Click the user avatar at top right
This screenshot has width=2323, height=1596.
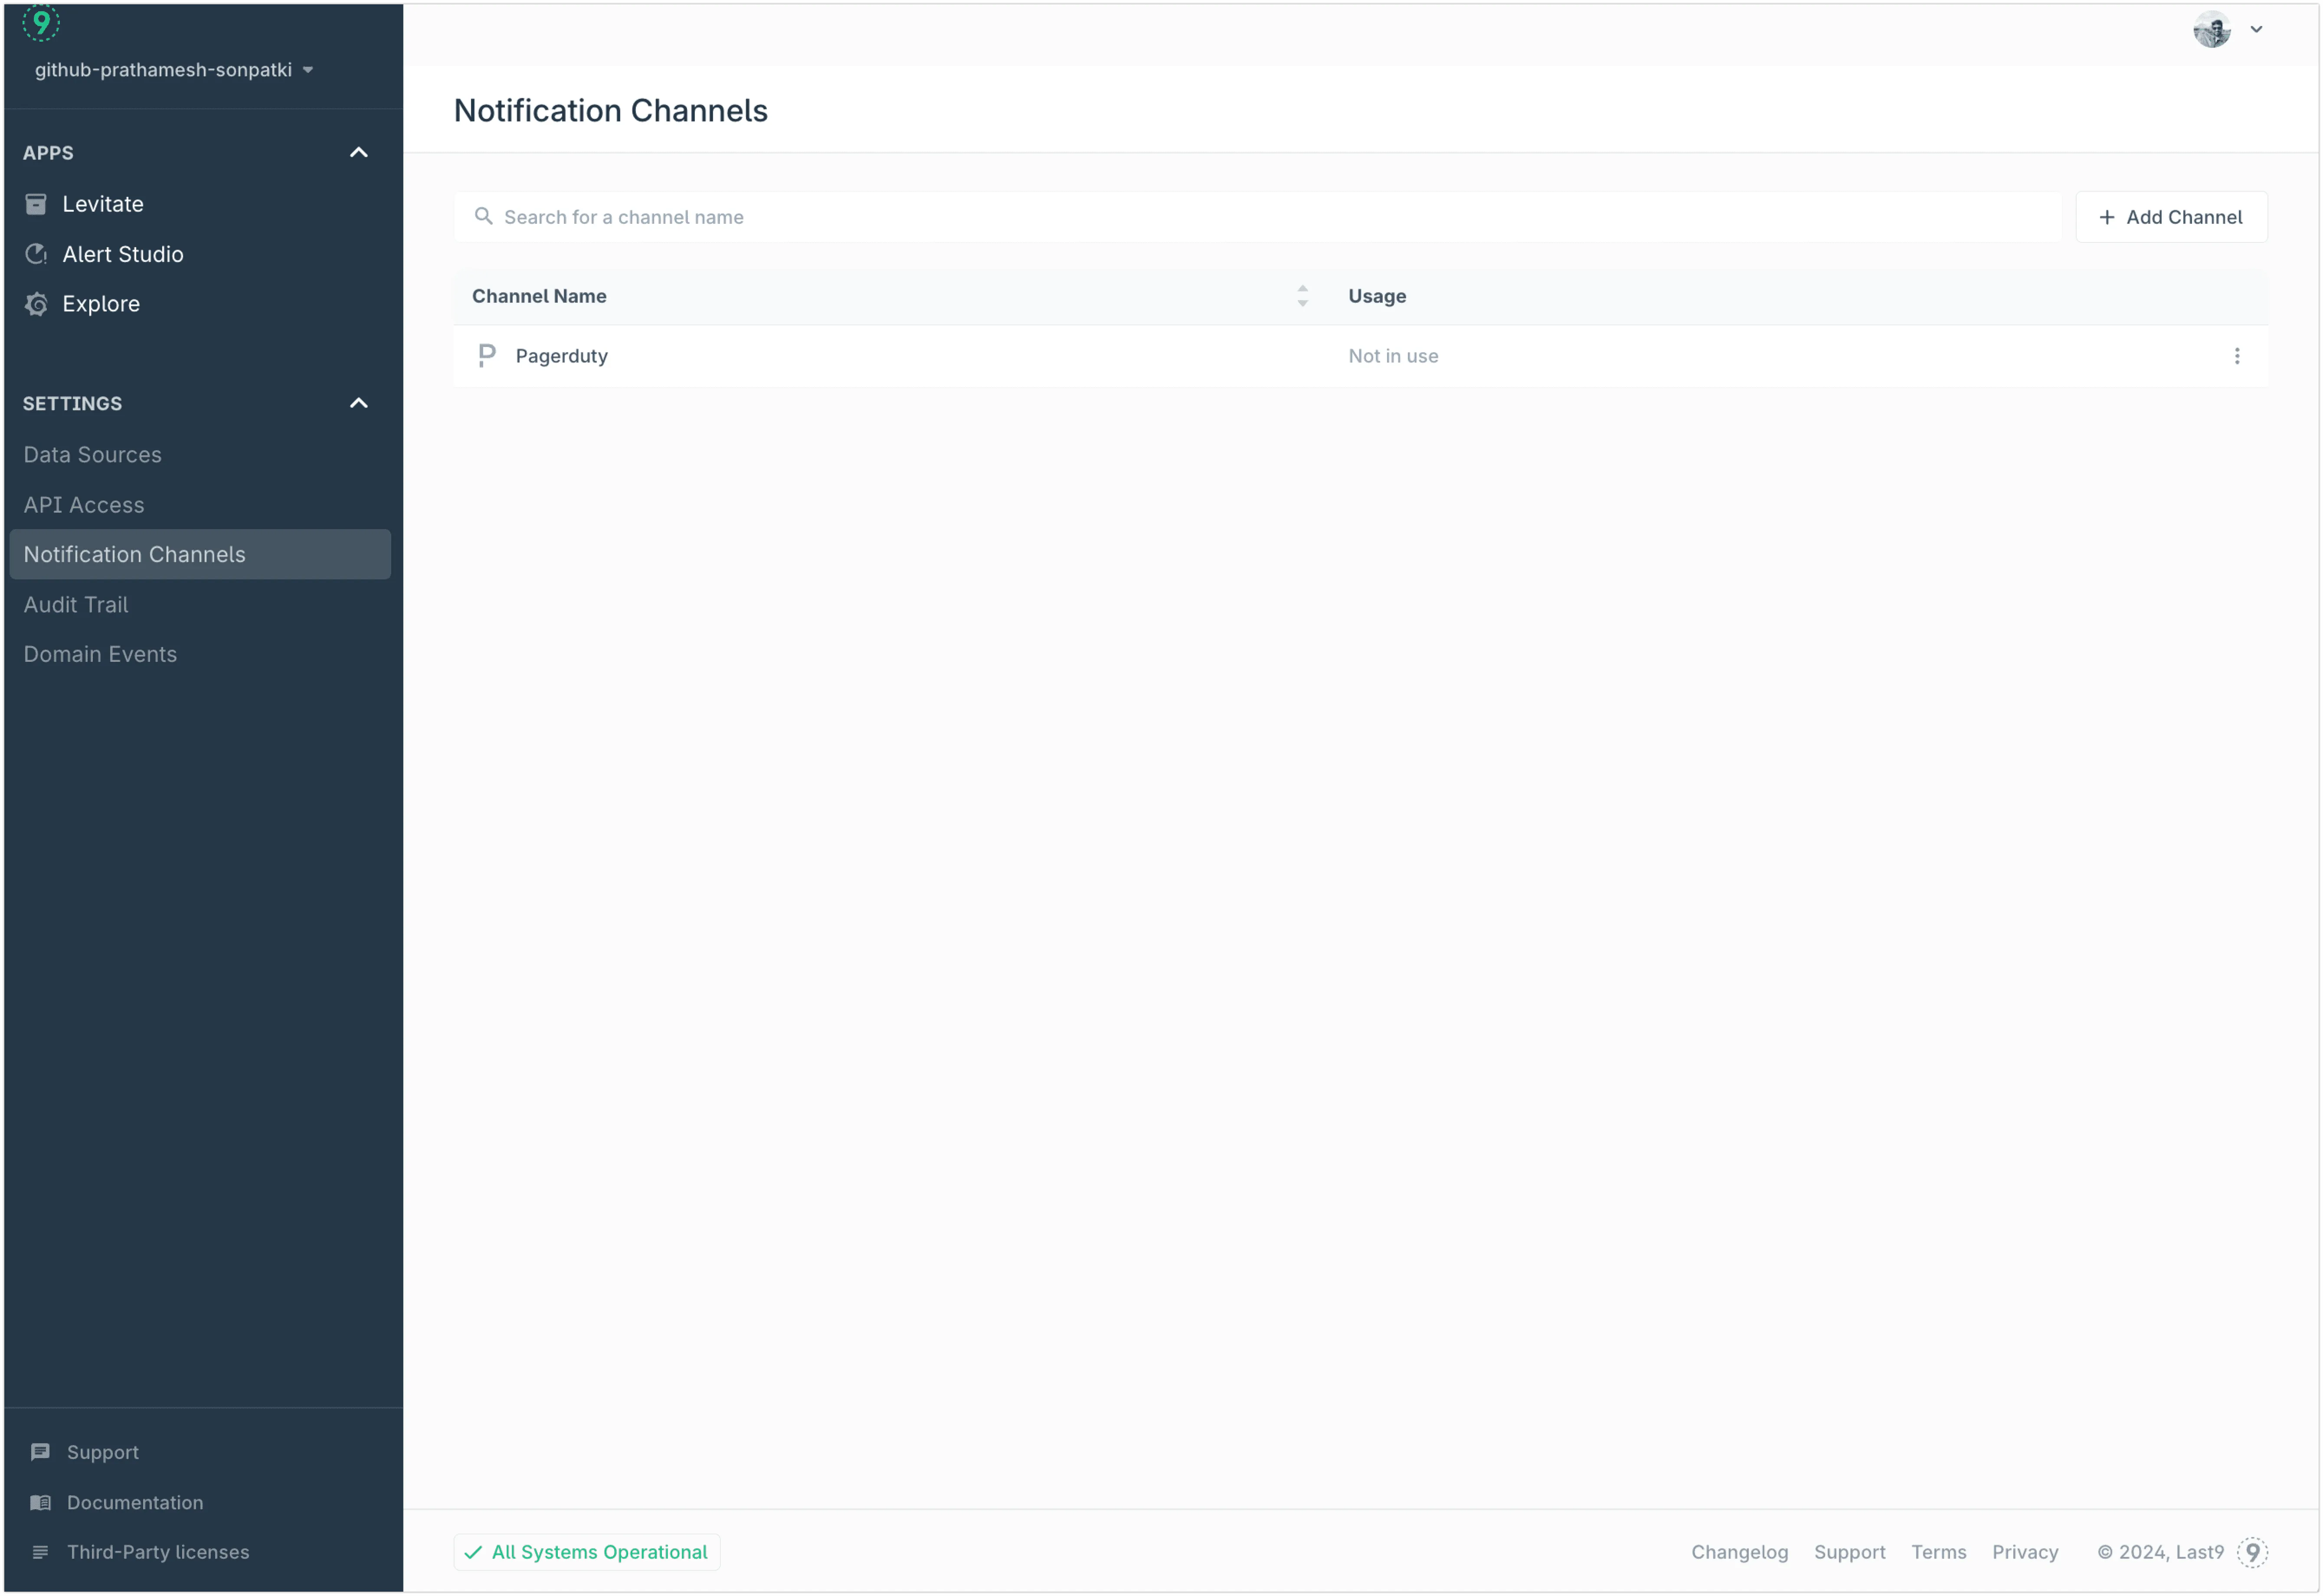point(2212,29)
